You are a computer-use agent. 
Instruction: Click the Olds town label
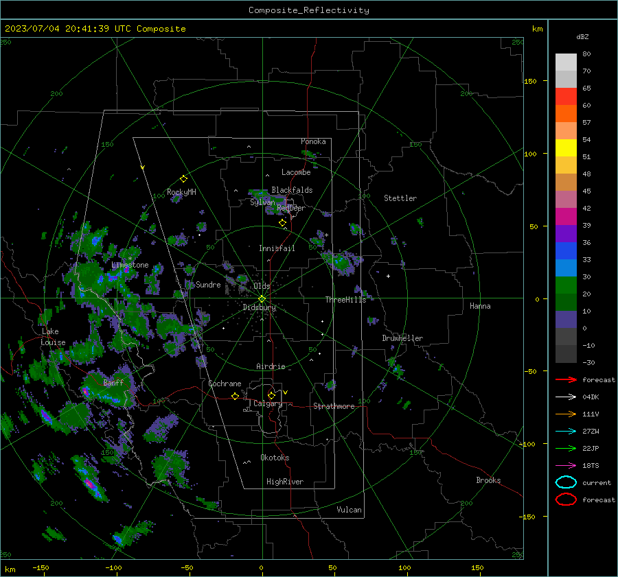(262, 286)
